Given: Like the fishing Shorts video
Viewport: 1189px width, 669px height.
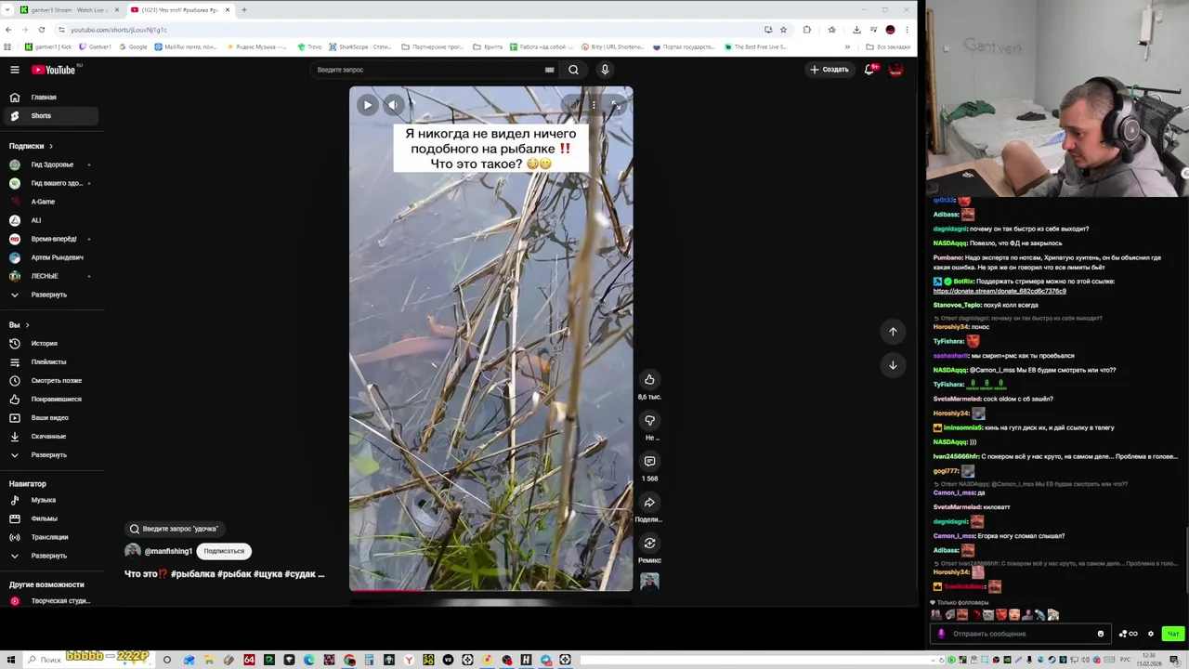Looking at the screenshot, I should 649,379.
